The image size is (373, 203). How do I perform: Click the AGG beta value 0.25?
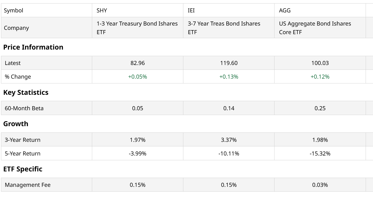pyautogui.click(x=320, y=108)
